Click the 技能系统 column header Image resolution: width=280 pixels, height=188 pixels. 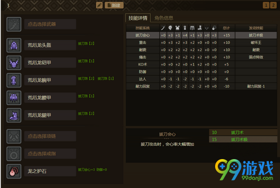pos(142,28)
